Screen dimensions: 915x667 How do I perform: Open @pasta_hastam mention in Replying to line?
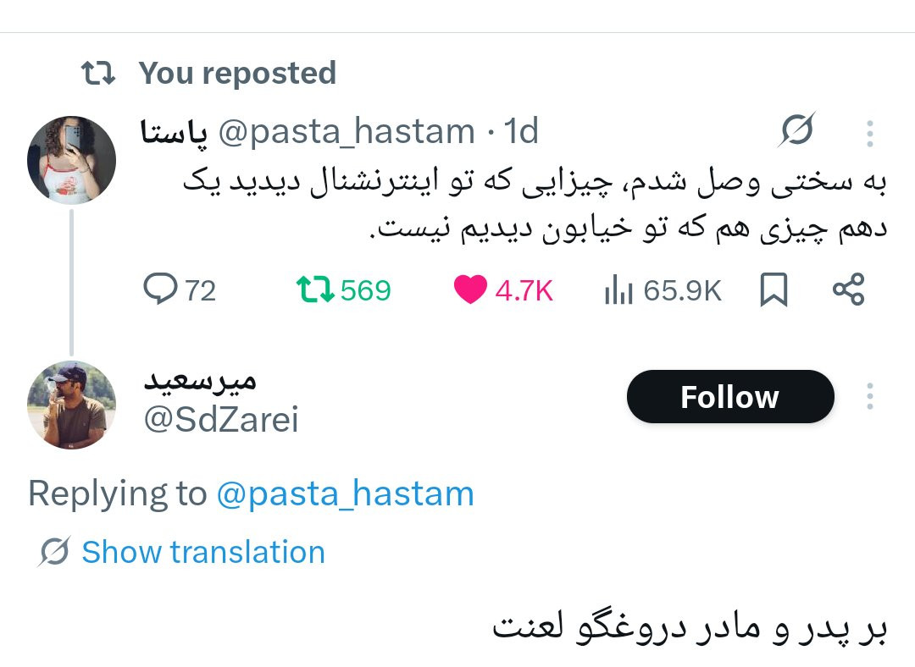click(x=345, y=493)
